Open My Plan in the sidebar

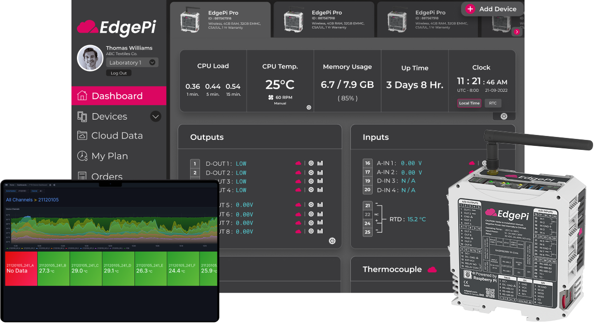(109, 156)
